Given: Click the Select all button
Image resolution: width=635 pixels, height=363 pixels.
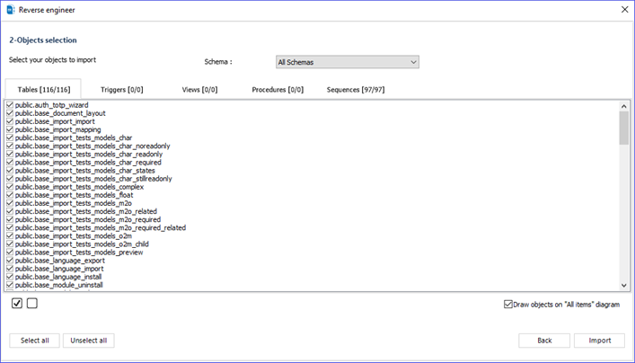Looking at the screenshot, I should (x=34, y=341).
